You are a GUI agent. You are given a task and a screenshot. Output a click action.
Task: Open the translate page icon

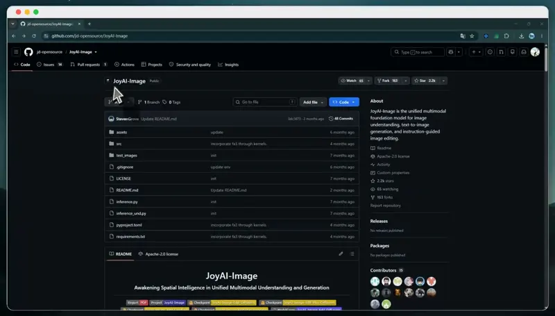pos(463,36)
